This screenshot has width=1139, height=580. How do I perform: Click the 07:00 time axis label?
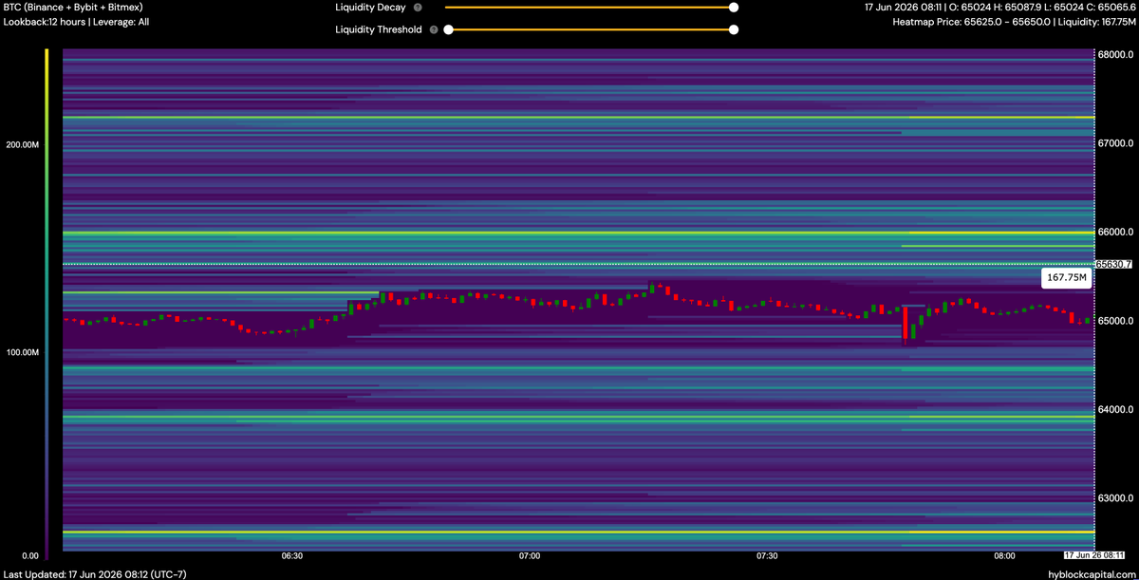click(x=530, y=555)
